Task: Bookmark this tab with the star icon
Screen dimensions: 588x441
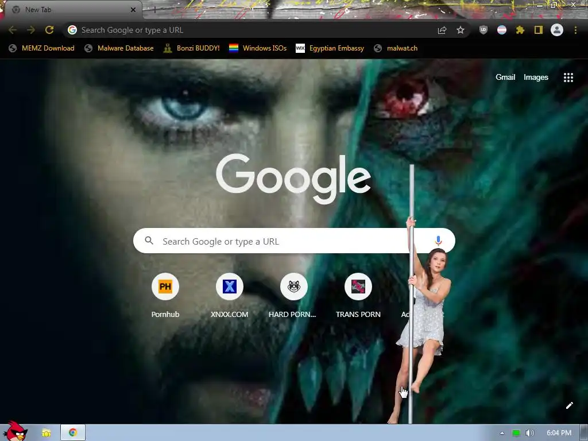Action: point(461,30)
